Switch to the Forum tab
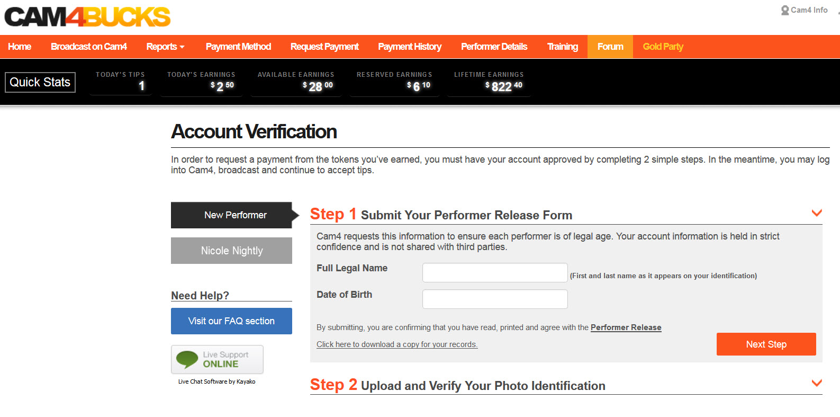This screenshot has height=417, width=840. click(610, 47)
